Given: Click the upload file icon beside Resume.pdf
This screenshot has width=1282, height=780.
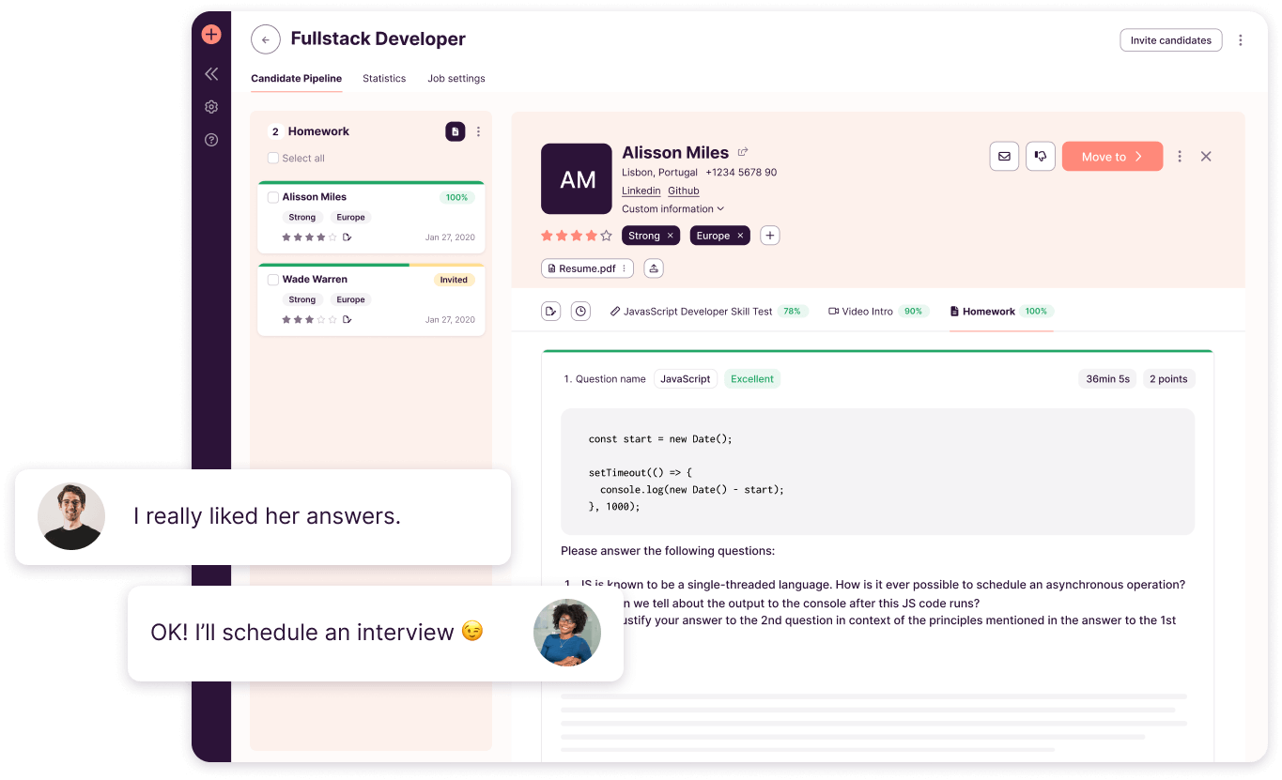Looking at the screenshot, I should coord(654,268).
